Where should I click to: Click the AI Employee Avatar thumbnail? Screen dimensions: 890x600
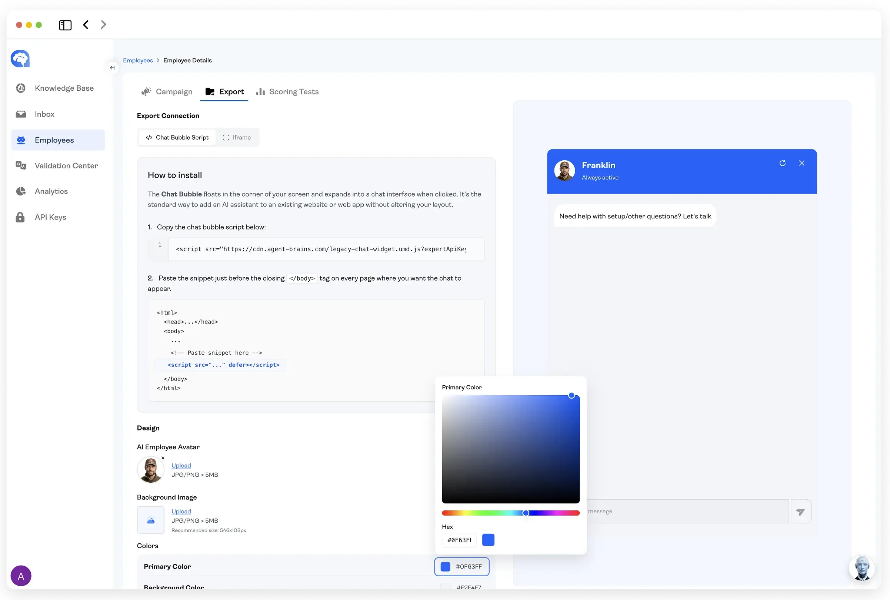point(151,469)
